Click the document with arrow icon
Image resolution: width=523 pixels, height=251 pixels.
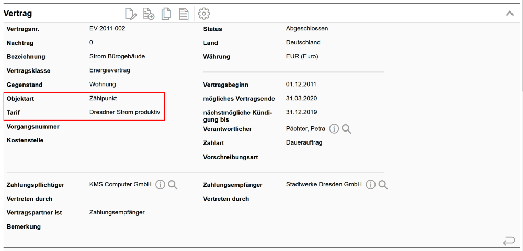[x=149, y=14]
